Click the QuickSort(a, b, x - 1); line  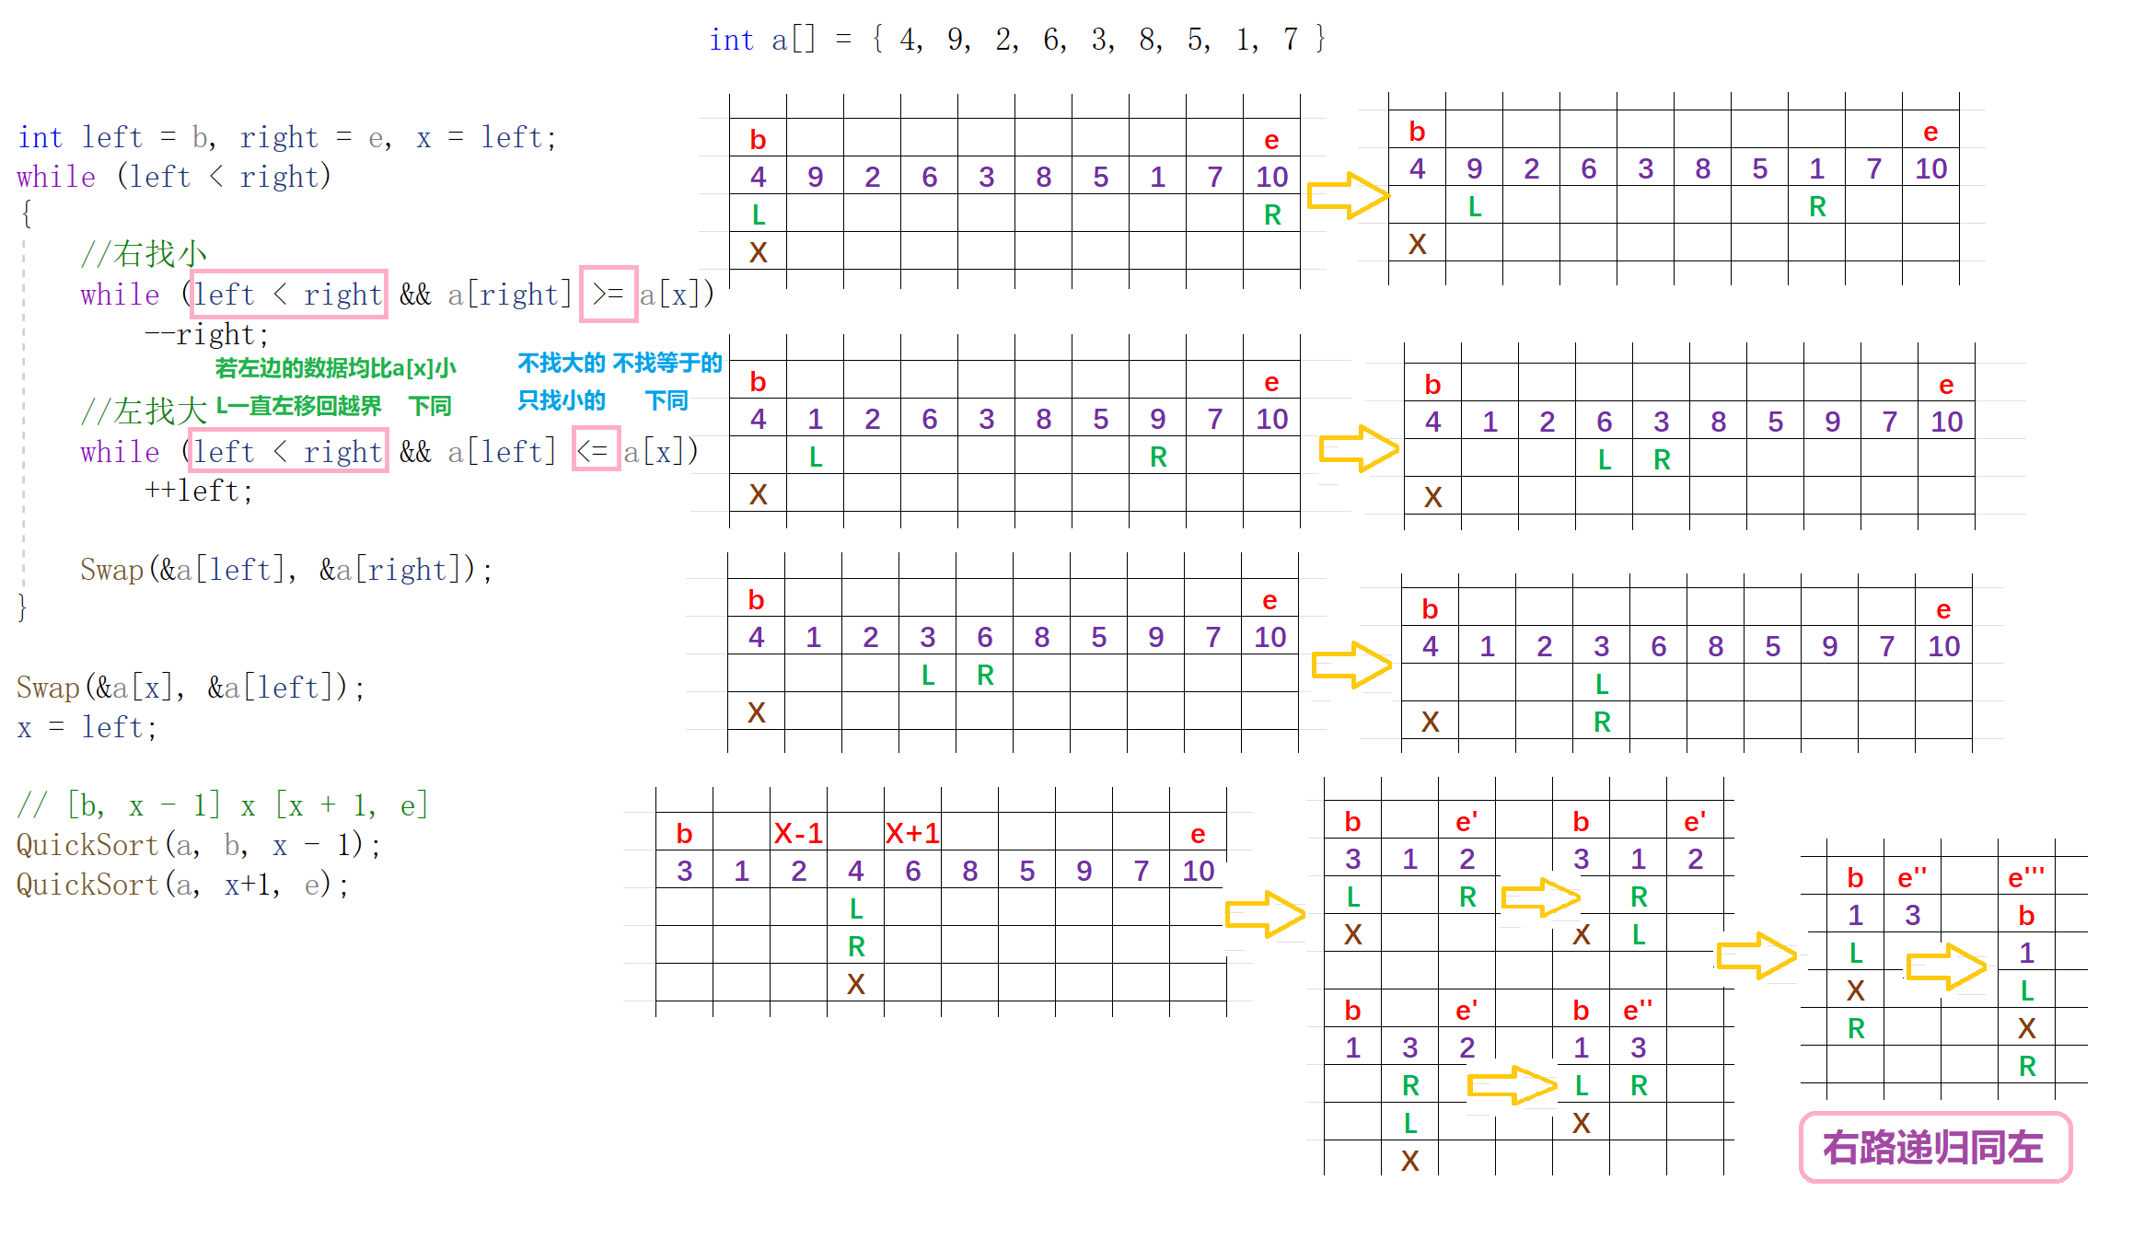click(199, 845)
